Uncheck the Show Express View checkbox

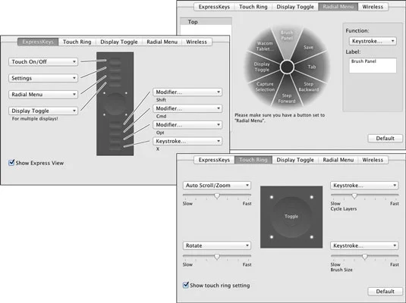(11, 163)
